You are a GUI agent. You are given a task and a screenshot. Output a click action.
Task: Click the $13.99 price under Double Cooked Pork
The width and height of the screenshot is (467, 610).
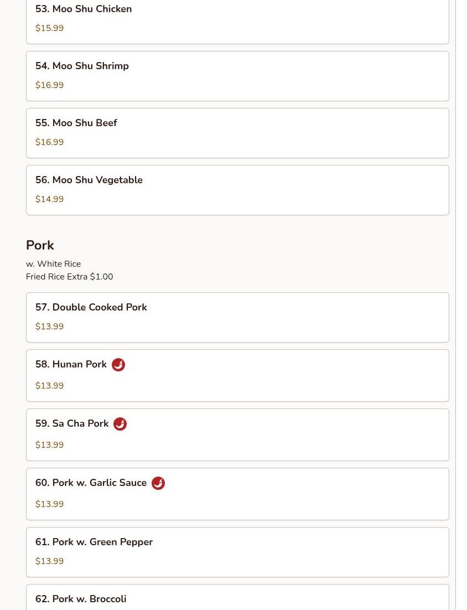click(x=49, y=327)
